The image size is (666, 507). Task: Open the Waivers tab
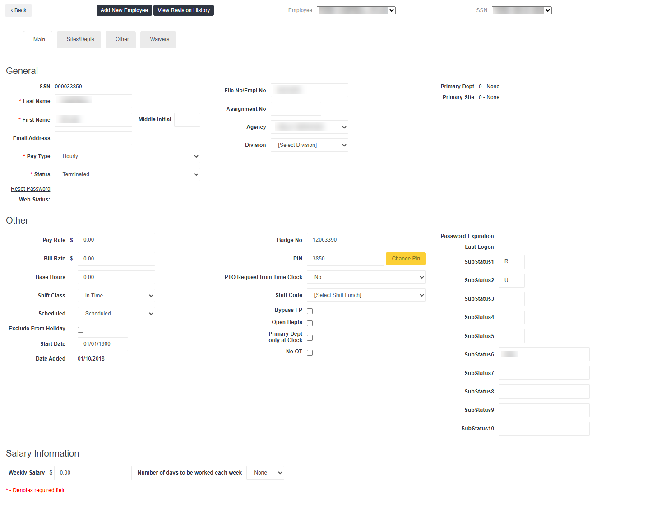pos(159,39)
